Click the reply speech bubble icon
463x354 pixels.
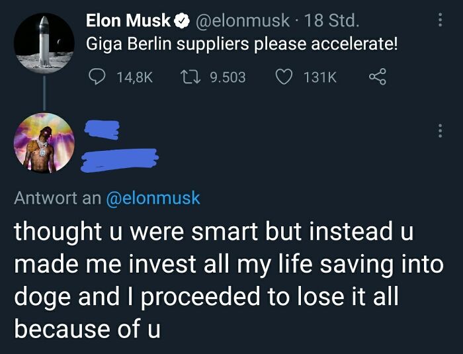point(97,77)
